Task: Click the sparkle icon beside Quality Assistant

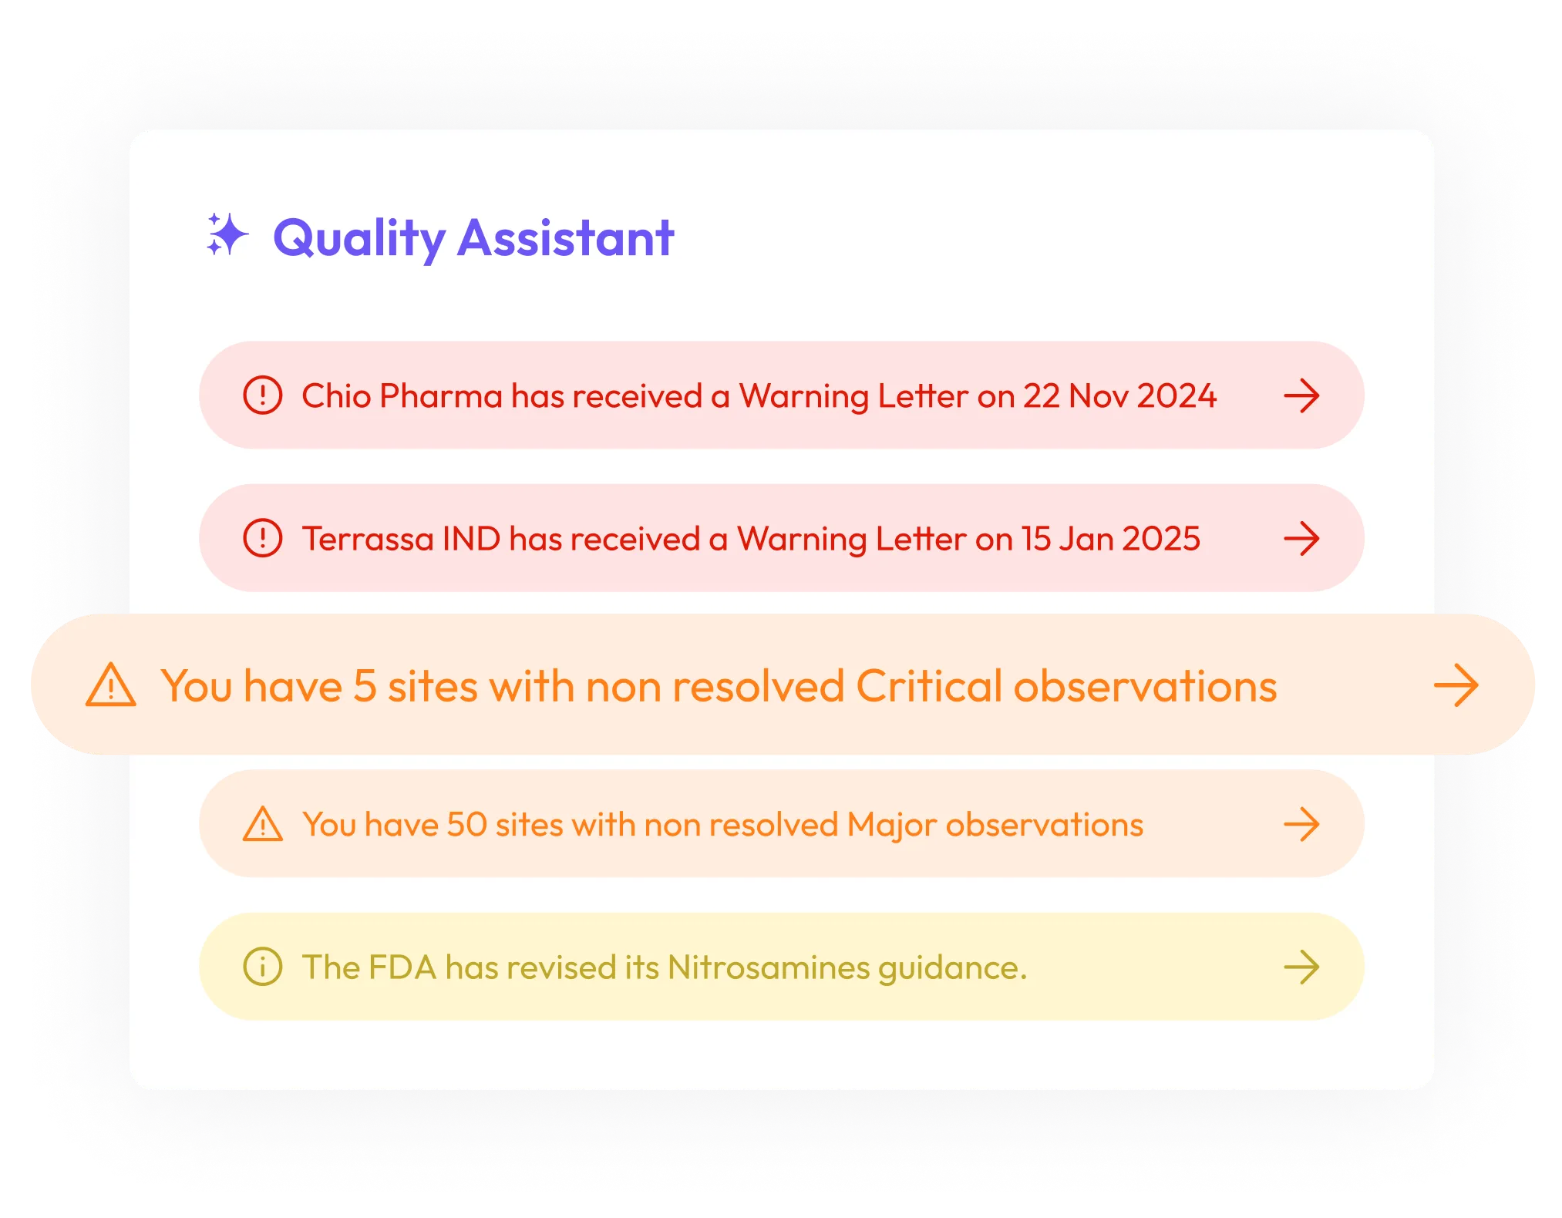Action: [x=227, y=234]
